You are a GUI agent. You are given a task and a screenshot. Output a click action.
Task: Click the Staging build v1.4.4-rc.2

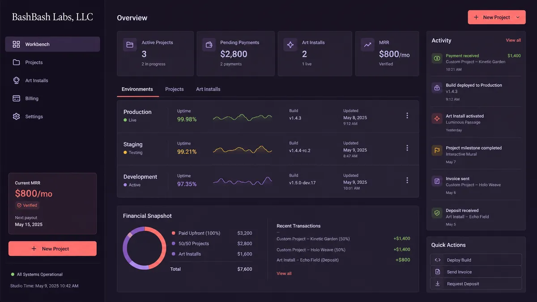[x=300, y=150]
